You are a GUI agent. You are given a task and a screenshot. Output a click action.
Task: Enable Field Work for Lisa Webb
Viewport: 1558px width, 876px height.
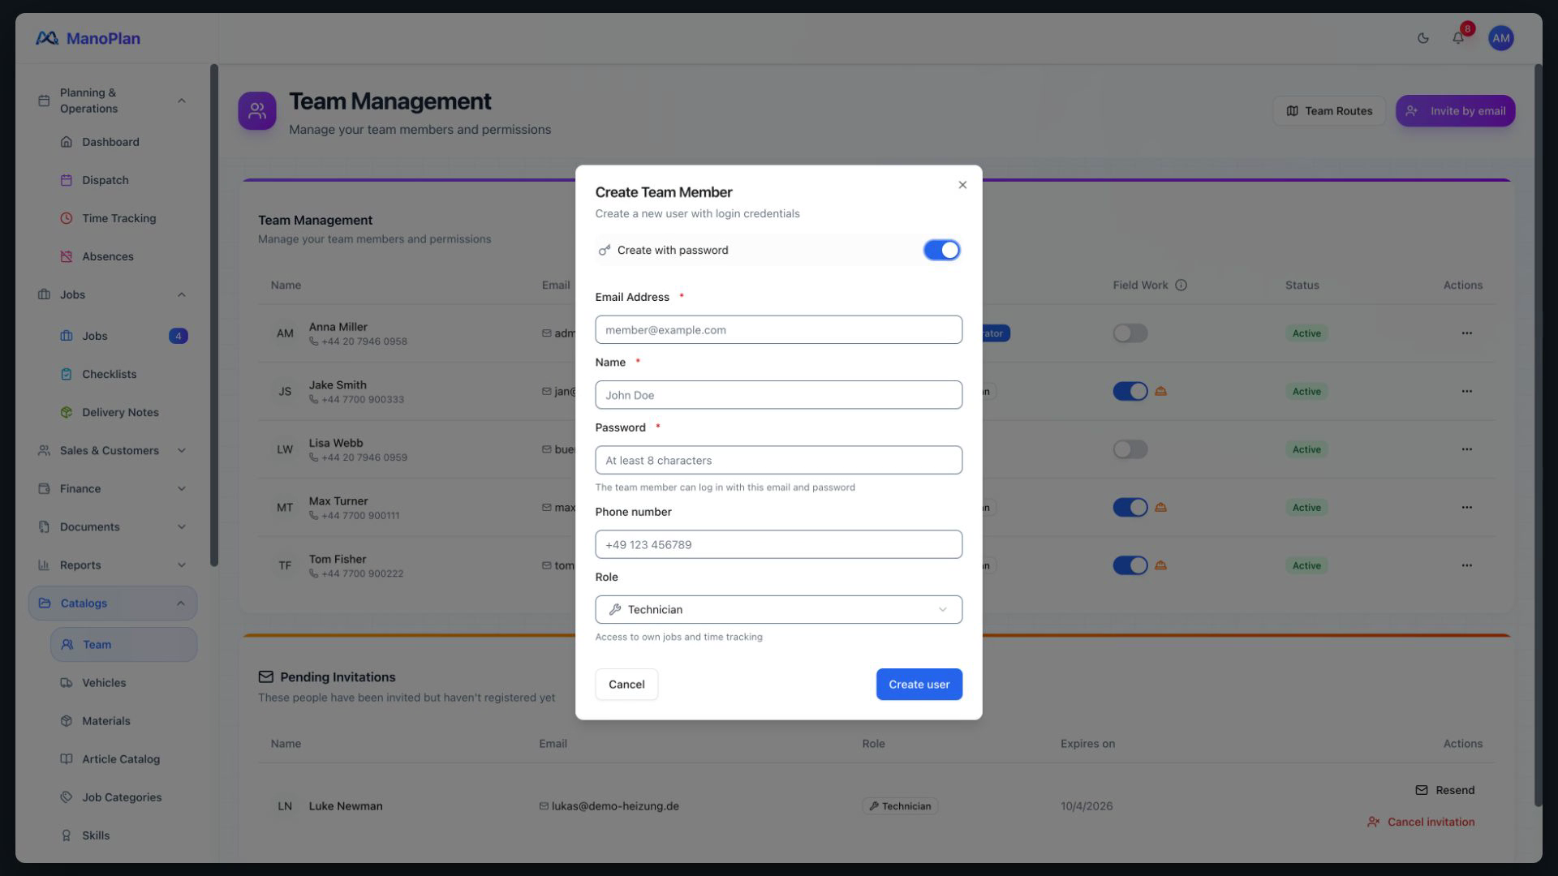tap(1130, 449)
